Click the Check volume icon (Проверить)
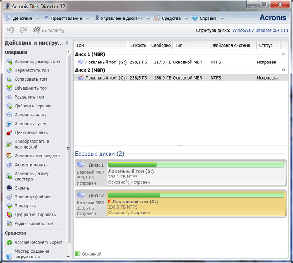293x263 pixels. 9,206
